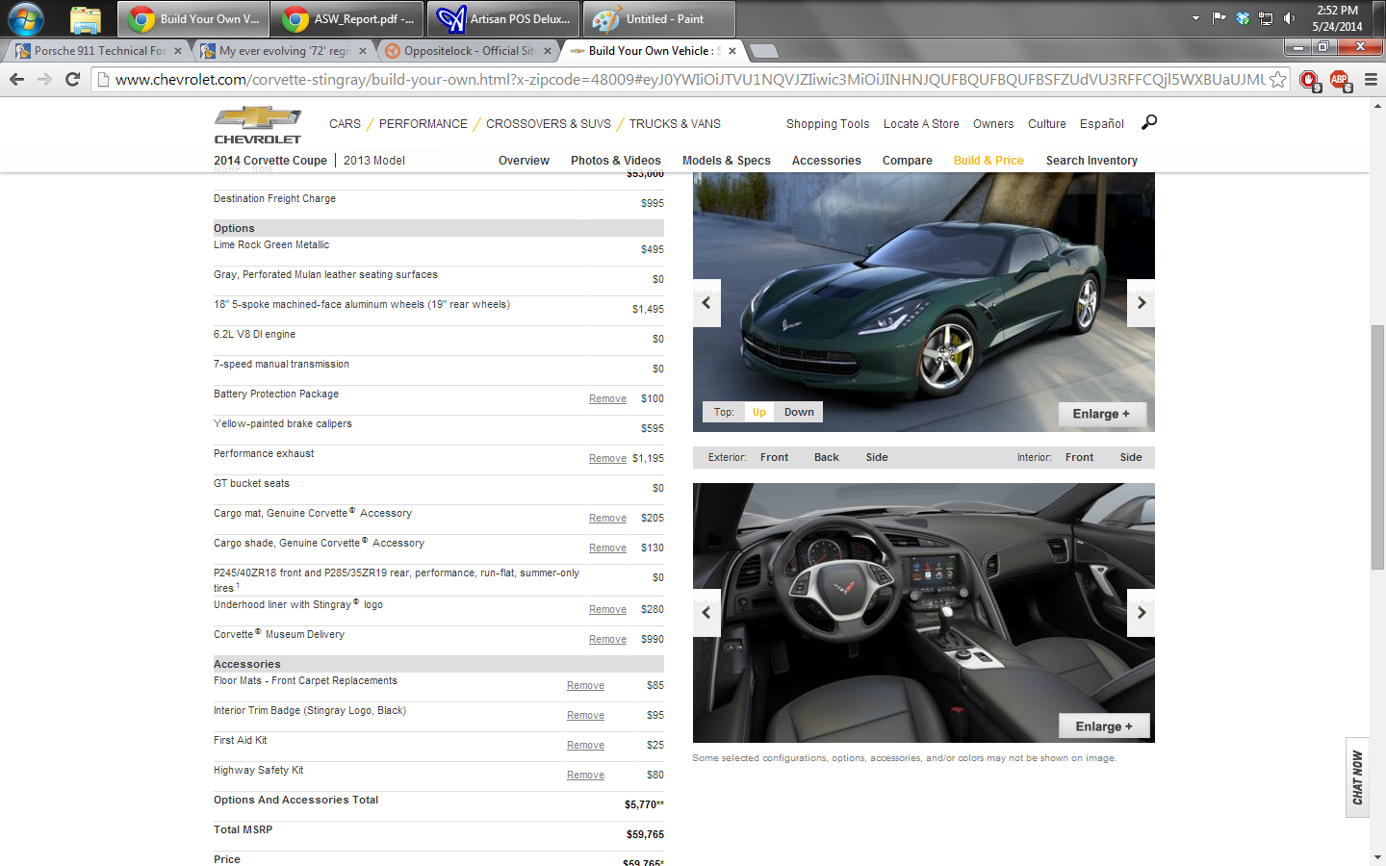This screenshot has width=1386, height=866.
Task: Go to the Overview section
Action: coord(524,161)
